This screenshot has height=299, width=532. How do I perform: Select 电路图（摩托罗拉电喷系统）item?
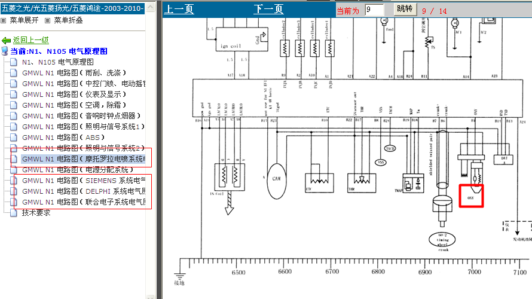pyautogui.click(x=84, y=159)
